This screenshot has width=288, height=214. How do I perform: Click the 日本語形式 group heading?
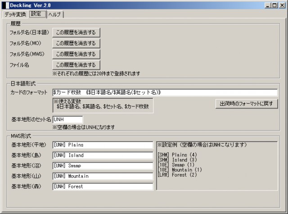23,84
